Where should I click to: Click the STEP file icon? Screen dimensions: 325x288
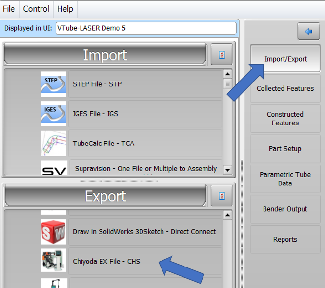click(x=53, y=84)
